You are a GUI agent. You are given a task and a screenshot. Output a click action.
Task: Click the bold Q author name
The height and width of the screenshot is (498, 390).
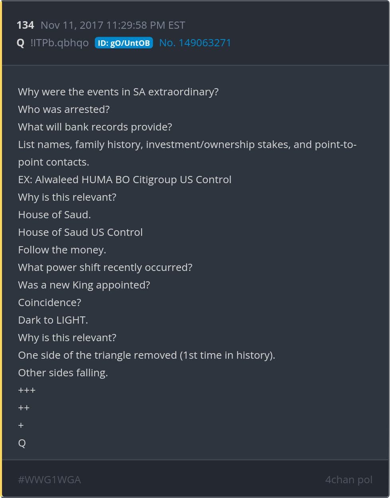tap(21, 43)
